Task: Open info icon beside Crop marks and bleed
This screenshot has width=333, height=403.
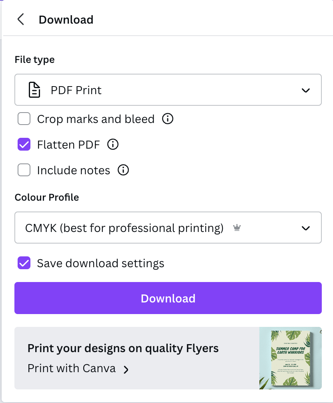Action: [x=168, y=119]
